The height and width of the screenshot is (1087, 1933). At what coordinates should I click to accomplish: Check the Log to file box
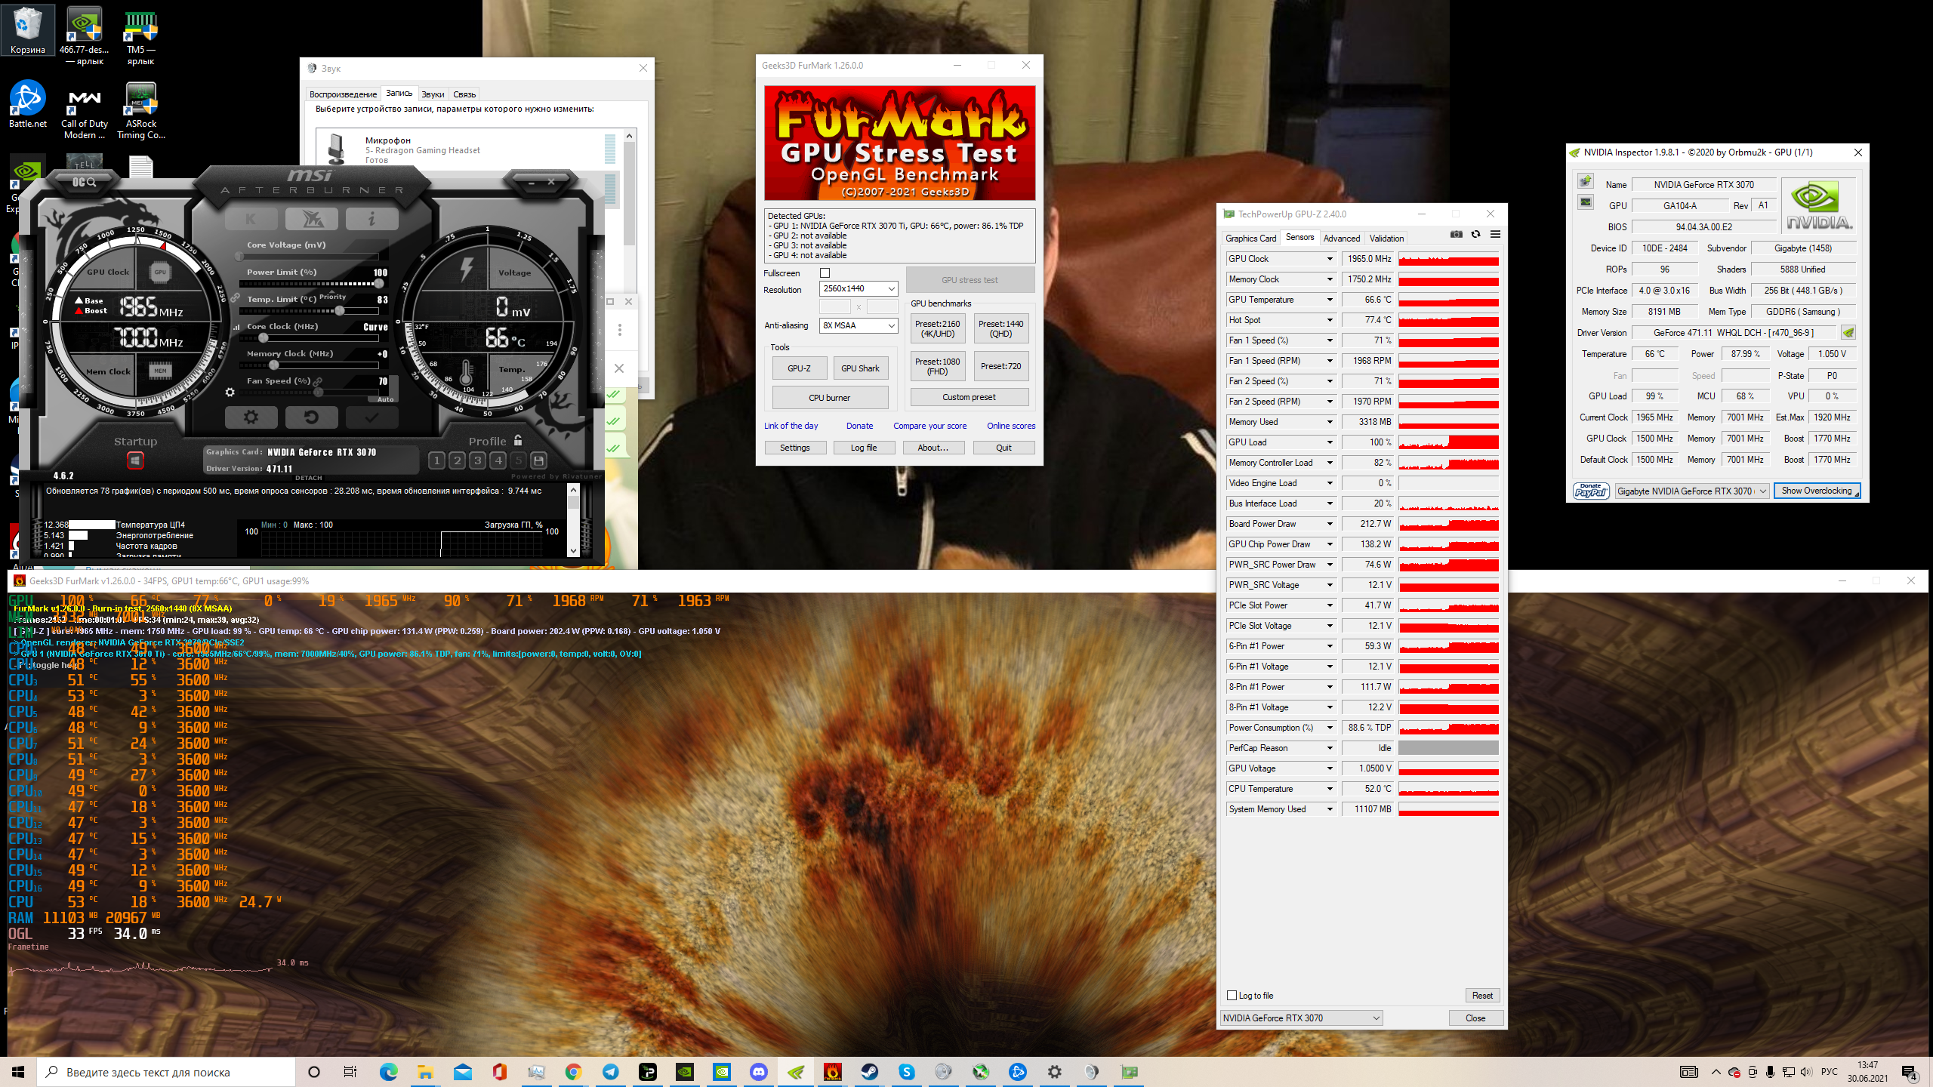tap(1232, 995)
